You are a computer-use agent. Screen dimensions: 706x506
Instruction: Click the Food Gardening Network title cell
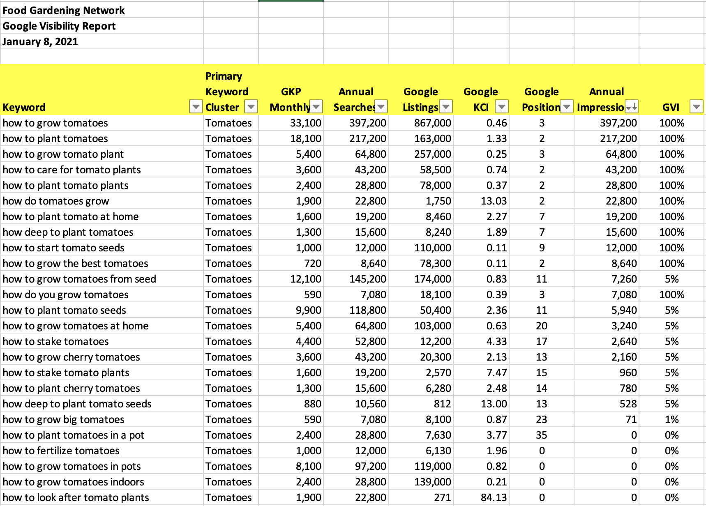(63, 10)
